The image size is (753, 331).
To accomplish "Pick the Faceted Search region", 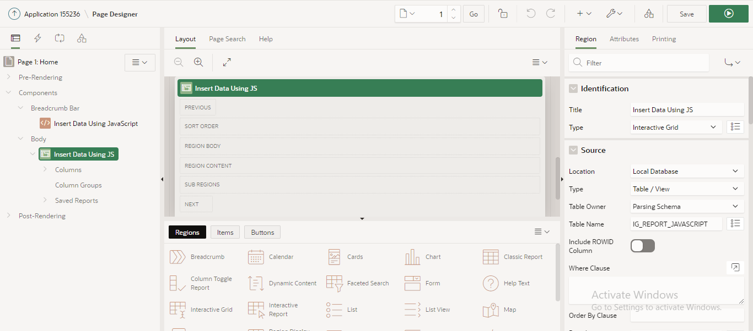I will point(358,283).
